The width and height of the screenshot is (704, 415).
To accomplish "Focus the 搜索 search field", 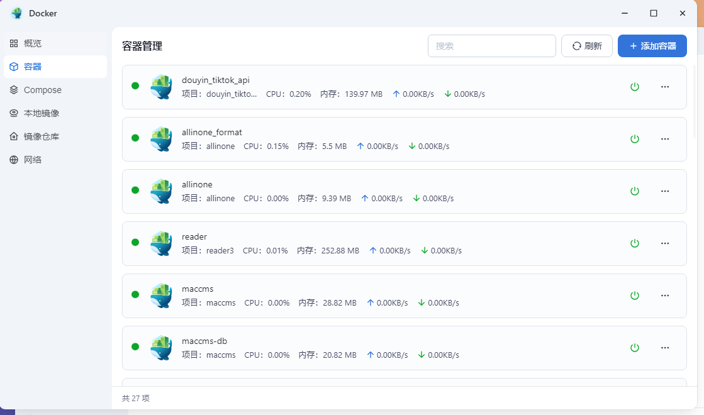I will coord(491,46).
